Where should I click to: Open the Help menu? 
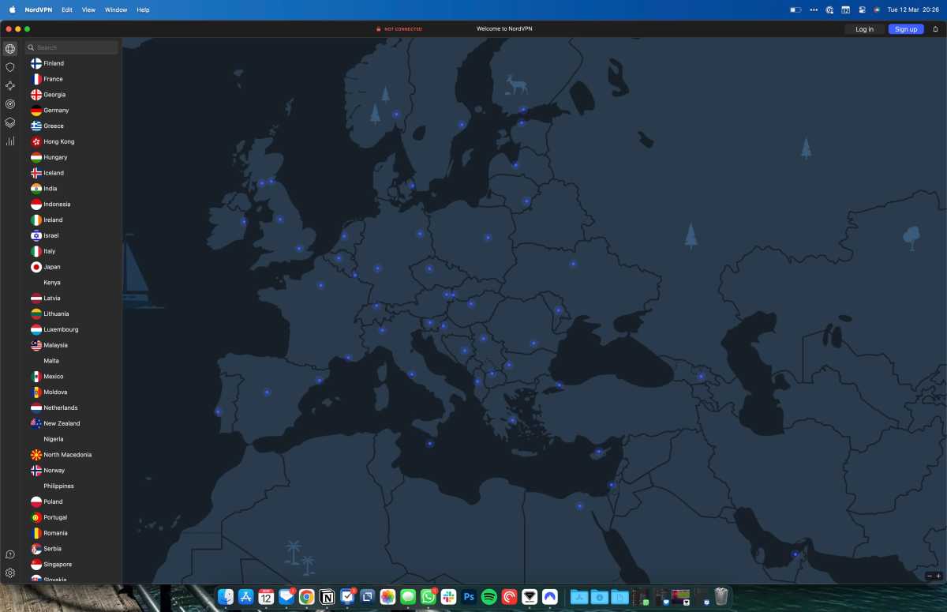tap(143, 9)
